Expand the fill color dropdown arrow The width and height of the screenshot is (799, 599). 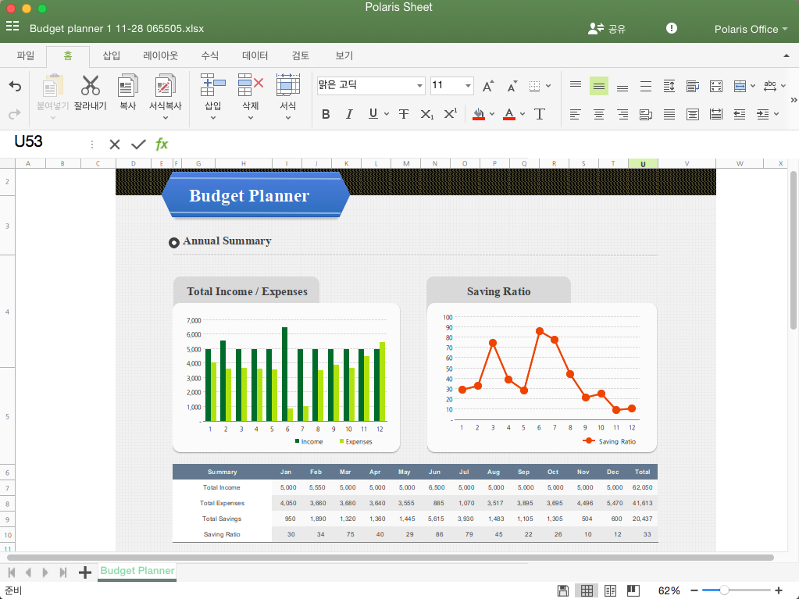coord(492,114)
